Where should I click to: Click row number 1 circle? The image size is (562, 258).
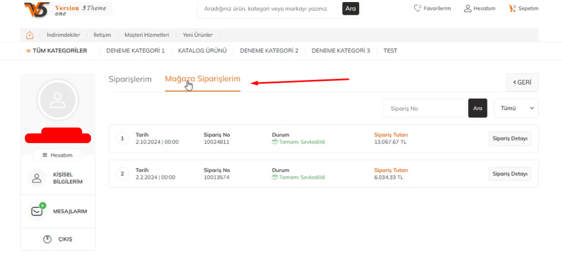[x=122, y=138]
